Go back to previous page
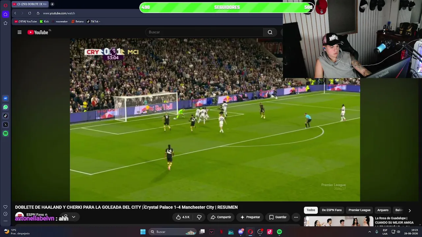Screen dimensions: 422x237 (15, 13)
